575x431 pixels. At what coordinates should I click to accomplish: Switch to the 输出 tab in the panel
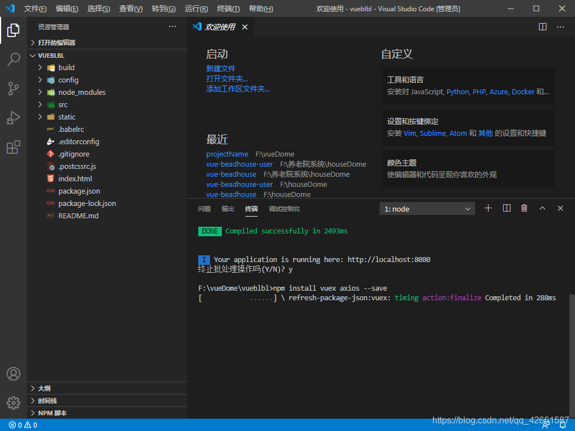(227, 208)
